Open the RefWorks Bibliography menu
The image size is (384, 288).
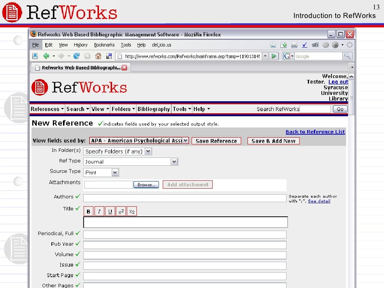(154, 109)
